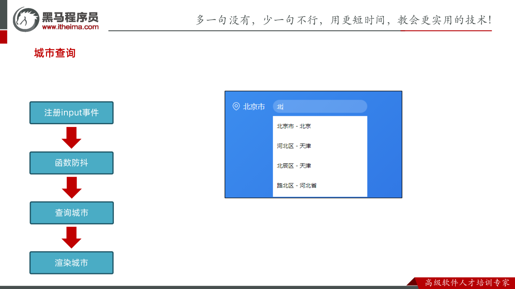Click the 北京市 city label
This screenshot has height=289, width=515.
click(254, 107)
